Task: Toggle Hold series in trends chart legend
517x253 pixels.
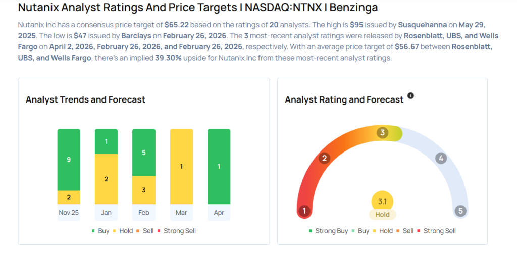Action: [x=124, y=231]
